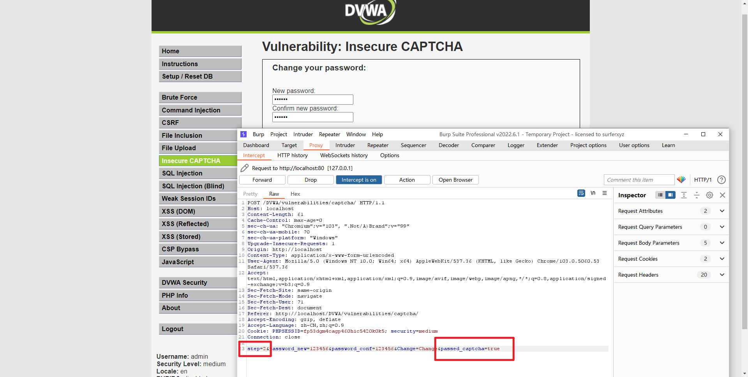The height and width of the screenshot is (377, 748).
Task: Open the highlight color picker fan icon
Action: coord(681,180)
